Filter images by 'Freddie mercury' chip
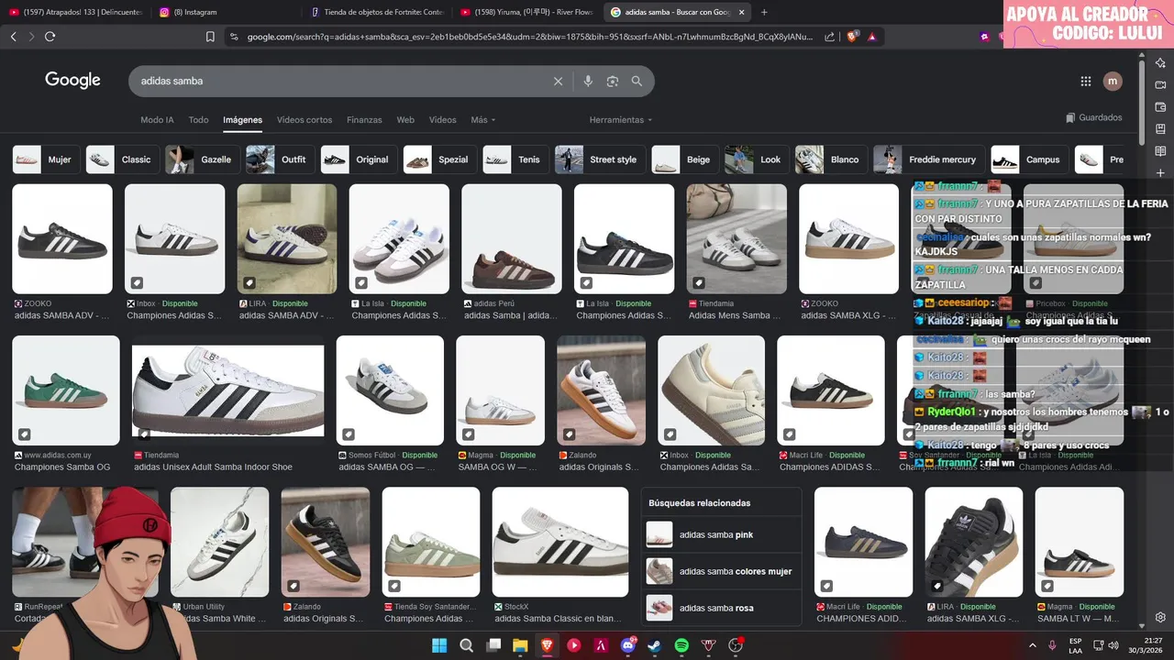1174x660 pixels. point(928,159)
